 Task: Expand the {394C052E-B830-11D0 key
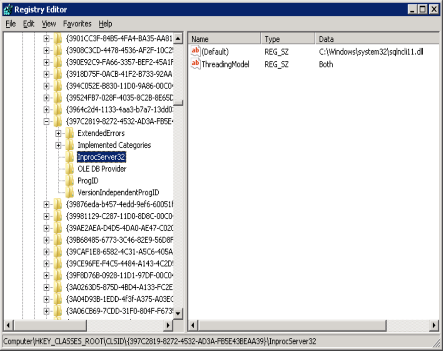click(x=46, y=86)
